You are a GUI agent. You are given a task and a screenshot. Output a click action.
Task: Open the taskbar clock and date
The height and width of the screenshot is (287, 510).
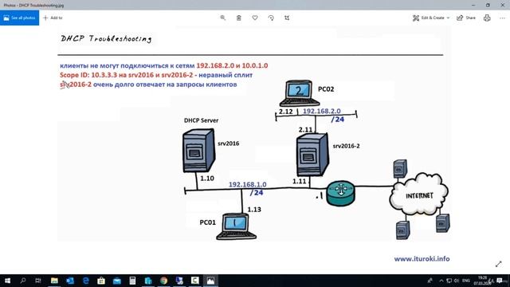[x=482, y=281]
